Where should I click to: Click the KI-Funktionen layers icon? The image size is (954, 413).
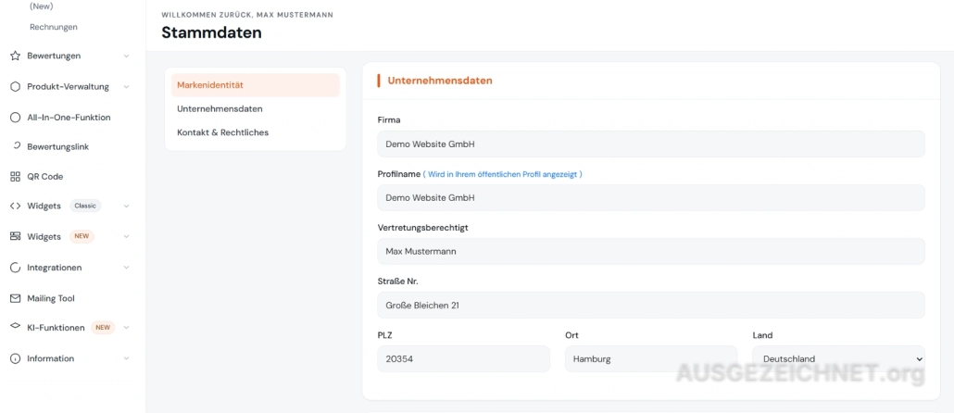tap(15, 327)
